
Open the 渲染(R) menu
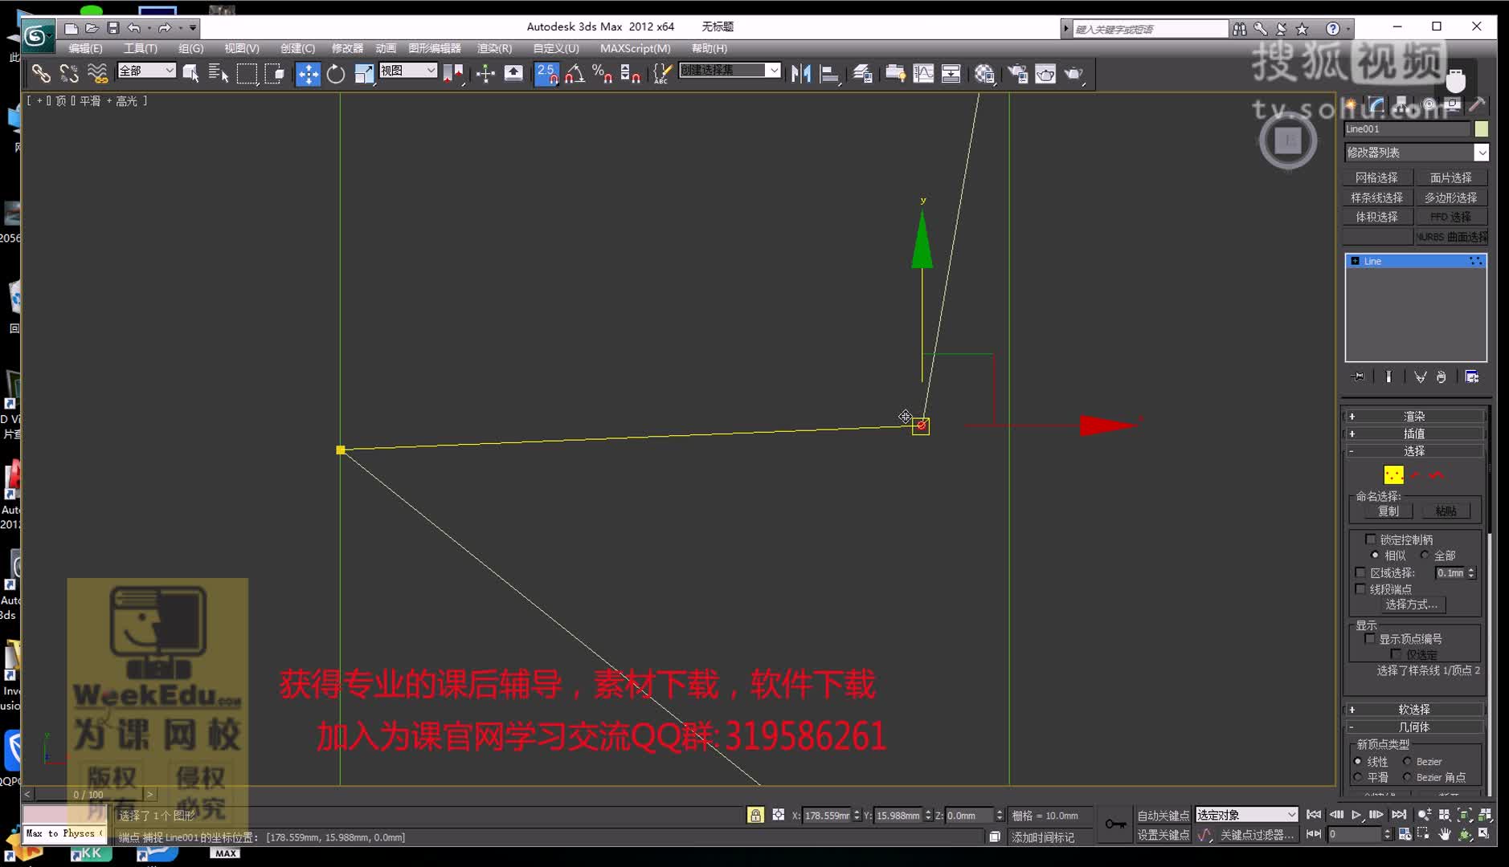(494, 48)
